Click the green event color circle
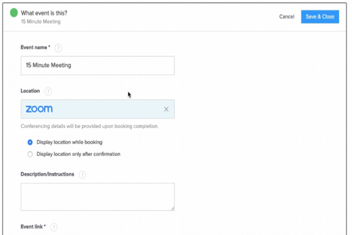 (x=13, y=13)
